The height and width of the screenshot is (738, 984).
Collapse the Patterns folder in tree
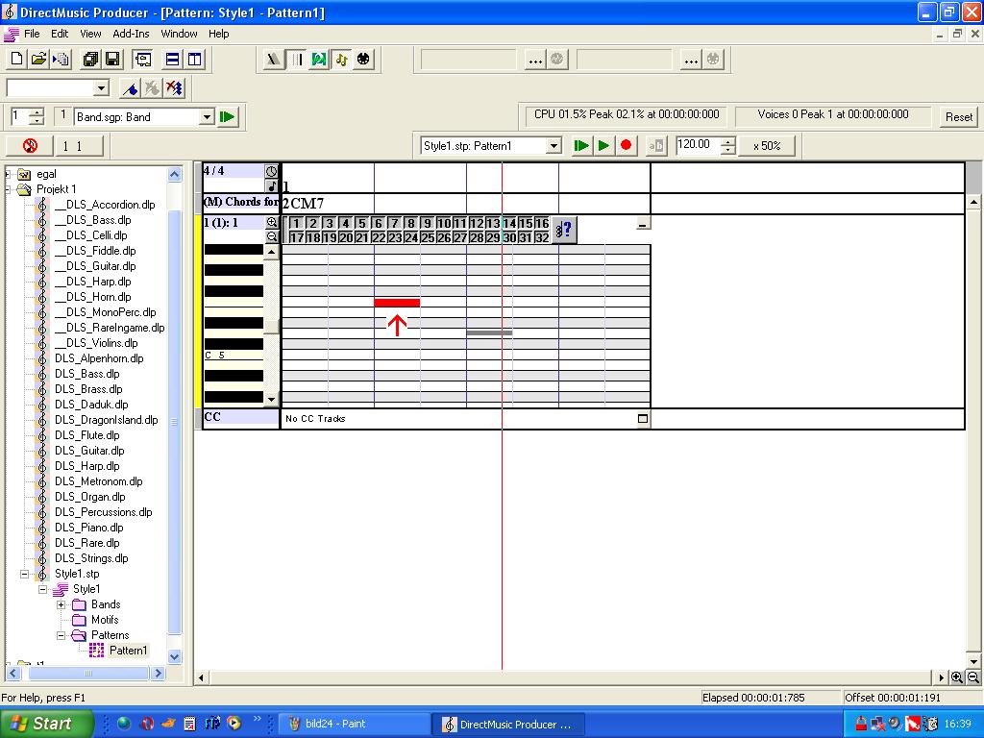coord(61,635)
